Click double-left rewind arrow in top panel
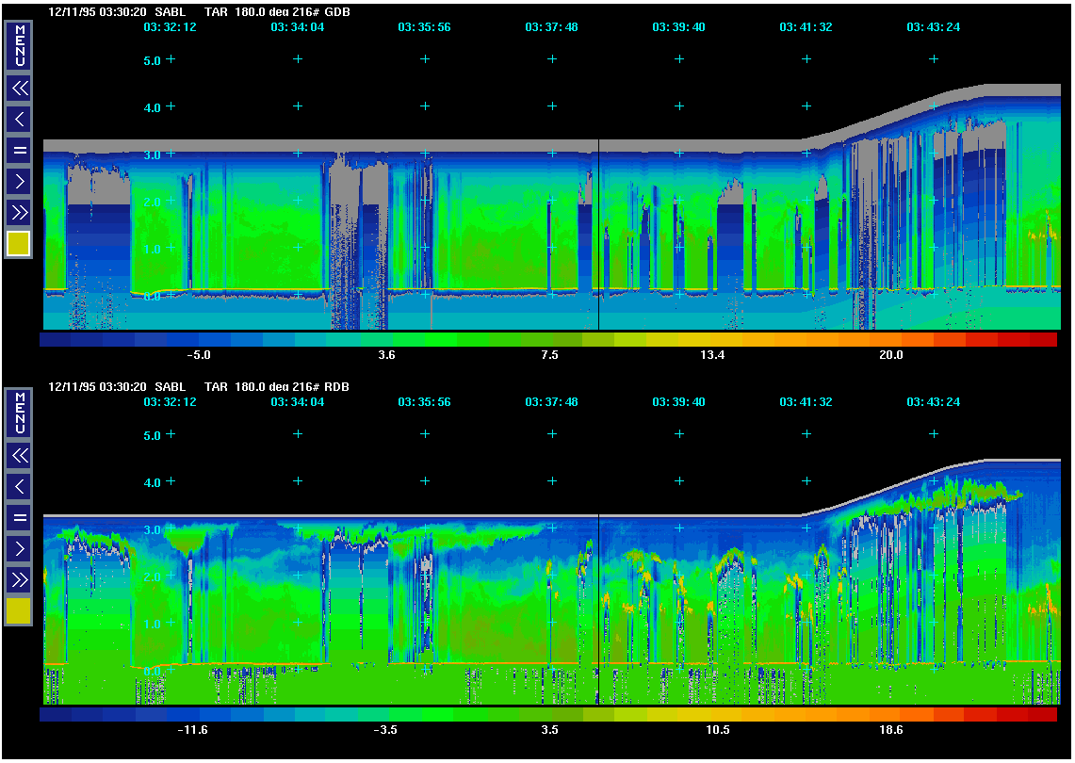Image resolution: width=1075 pixels, height=763 pixels. pos(19,89)
